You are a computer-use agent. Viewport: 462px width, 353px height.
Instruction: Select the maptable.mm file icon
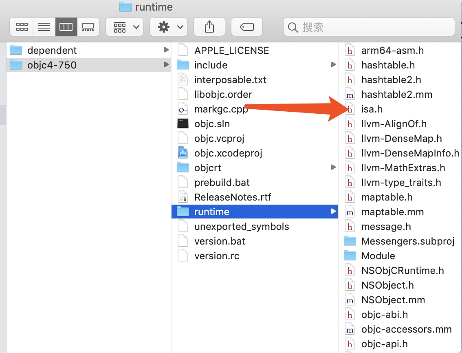(350, 212)
